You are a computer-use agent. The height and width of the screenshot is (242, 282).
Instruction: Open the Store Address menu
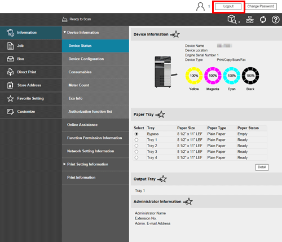[31, 85]
